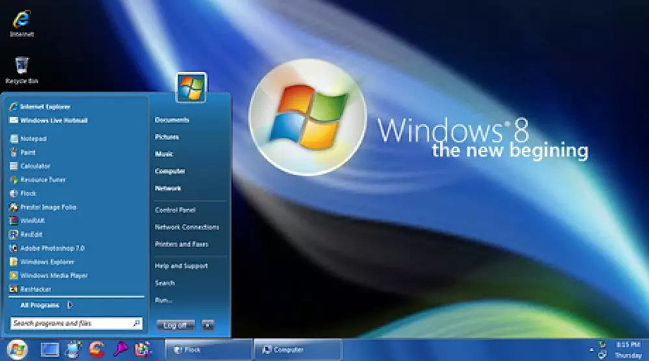Choose Network Connections in the Start menu

pos(187,227)
